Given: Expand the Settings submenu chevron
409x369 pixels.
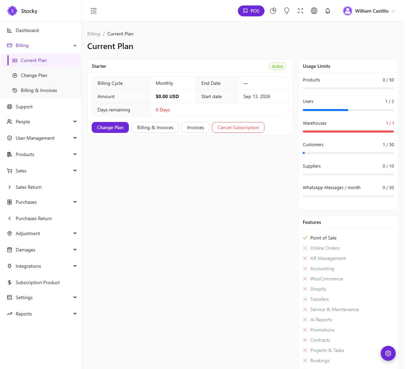Looking at the screenshot, I should [x=75, y=297].
